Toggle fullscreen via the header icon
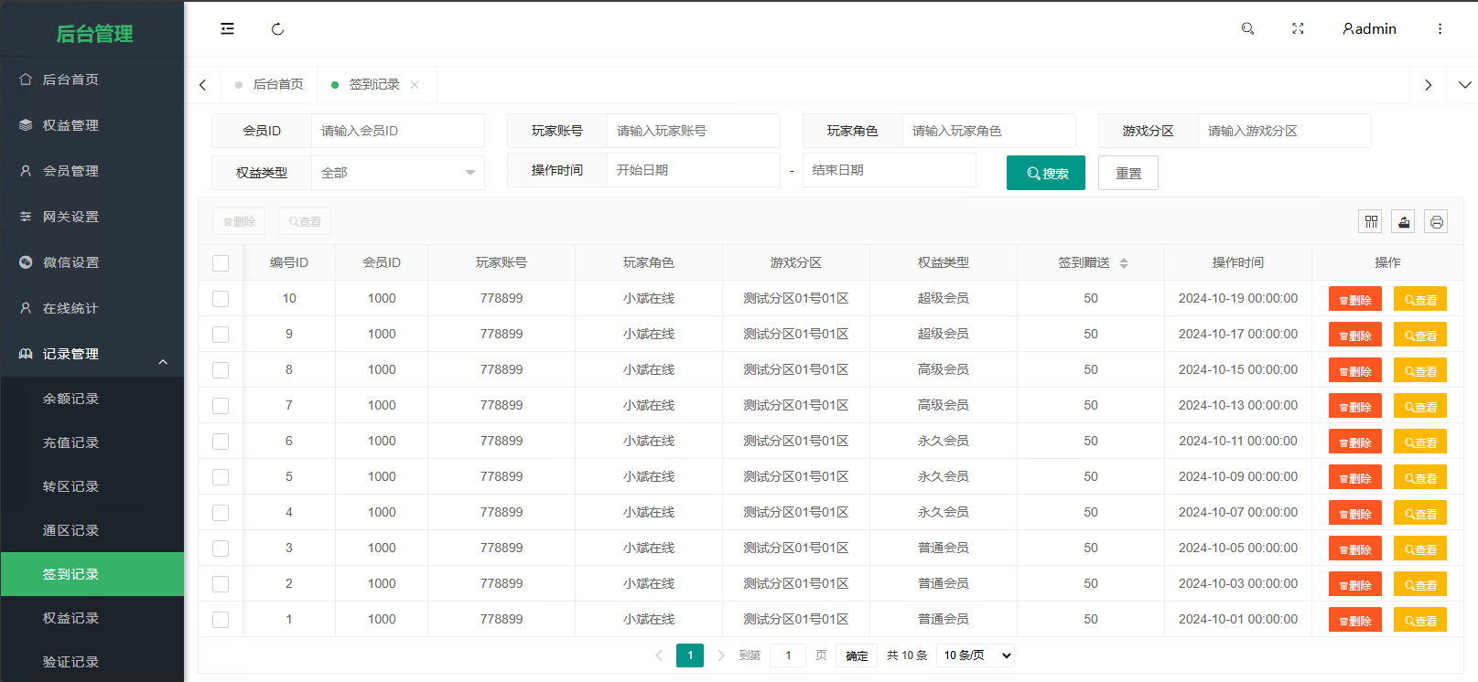This screenshot has width=1478, height=682. click(x=1298, y=29)
